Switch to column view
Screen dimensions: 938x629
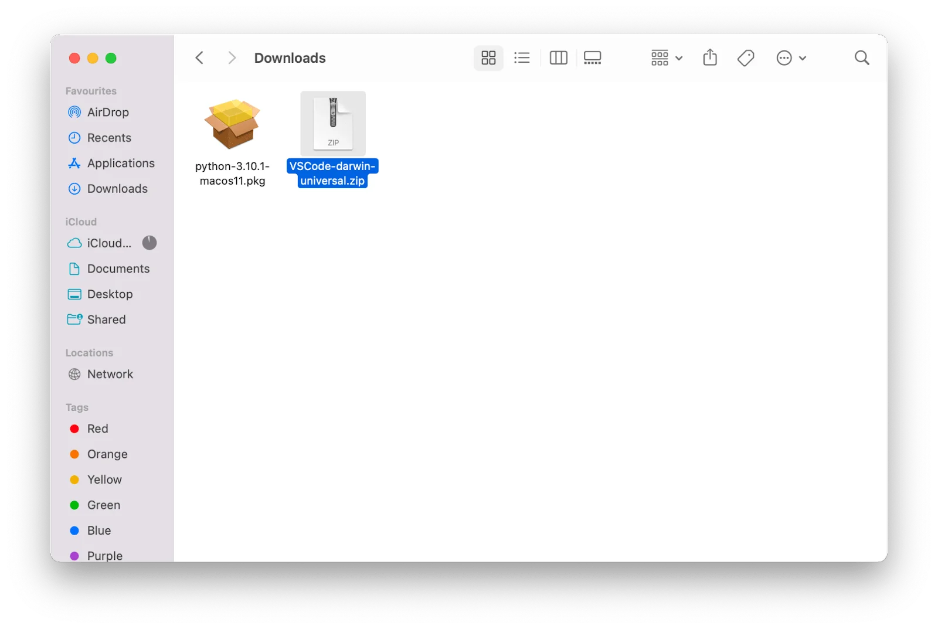coord(558,57)
